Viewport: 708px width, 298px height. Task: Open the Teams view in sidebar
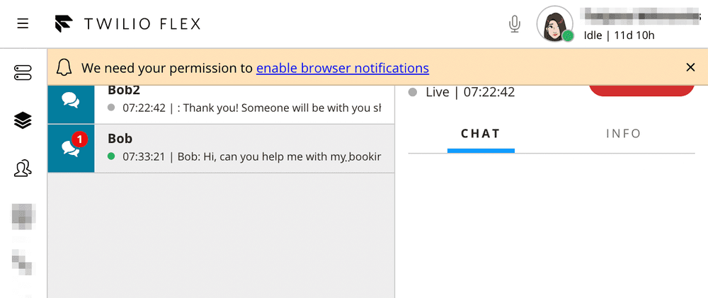pos(23,168)
